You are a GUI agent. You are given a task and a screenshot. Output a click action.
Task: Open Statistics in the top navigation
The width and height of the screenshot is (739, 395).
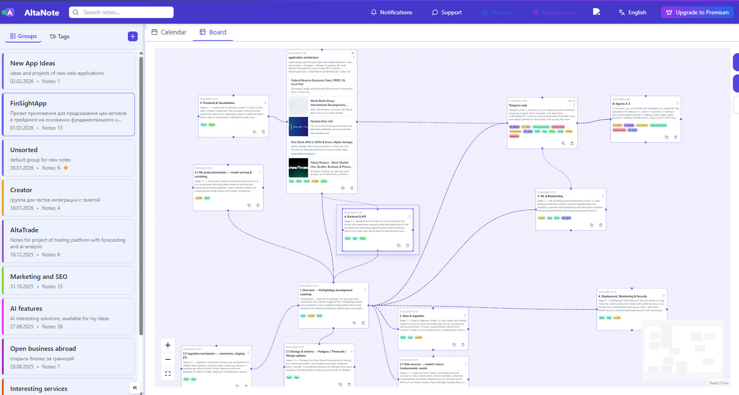coord(497,12)
